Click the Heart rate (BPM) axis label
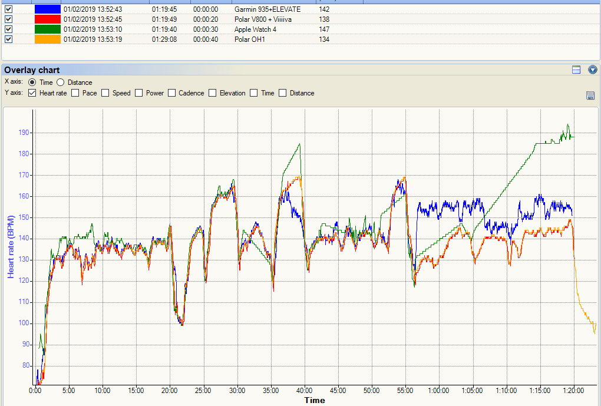The image size is (601, 406). coord(11,247)
